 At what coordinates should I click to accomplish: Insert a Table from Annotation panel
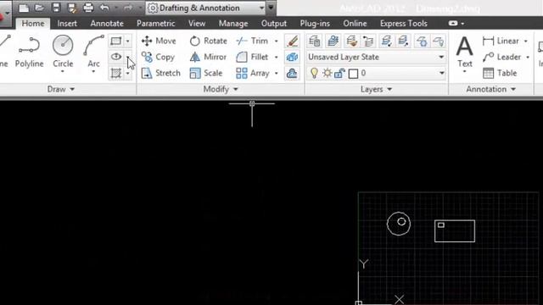click(x=500, y=73)
